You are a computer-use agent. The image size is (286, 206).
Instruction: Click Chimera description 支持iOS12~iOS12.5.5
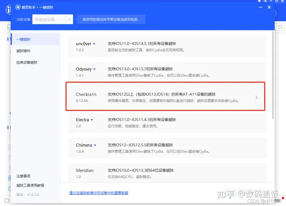[x=140, y=145]
